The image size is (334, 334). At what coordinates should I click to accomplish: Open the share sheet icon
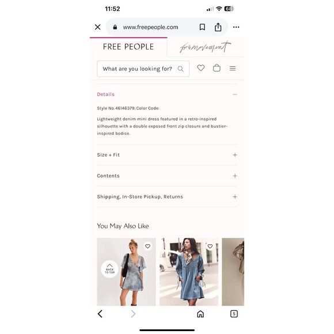pos(218,27)
